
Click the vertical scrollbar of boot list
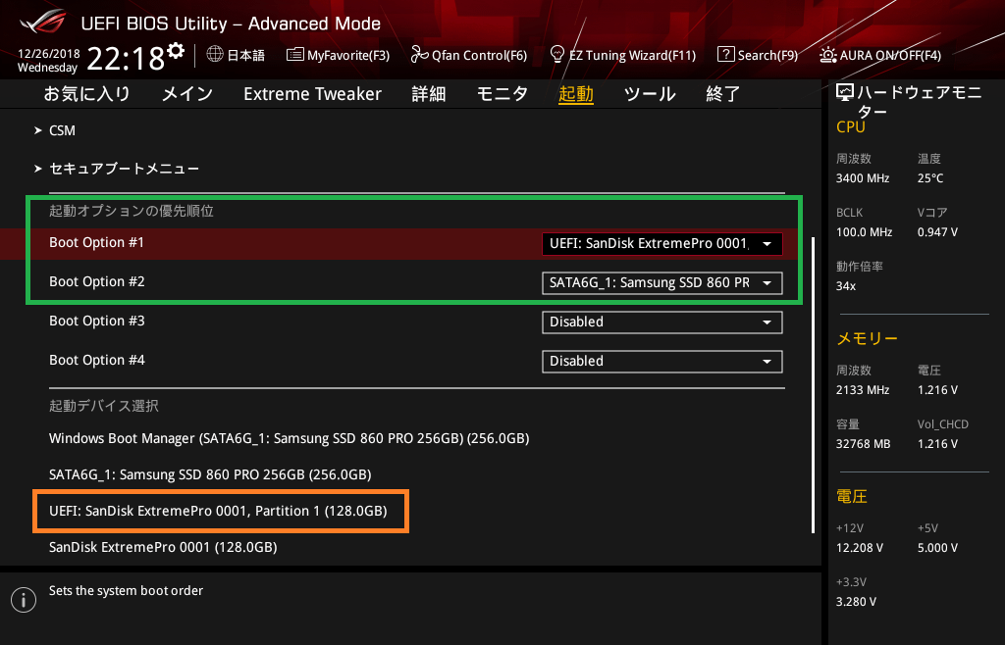click(814, 384)
